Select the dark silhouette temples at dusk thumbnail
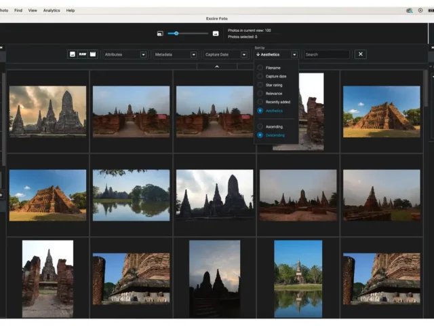This screenshot has width=434, height=326. (215, 279)
